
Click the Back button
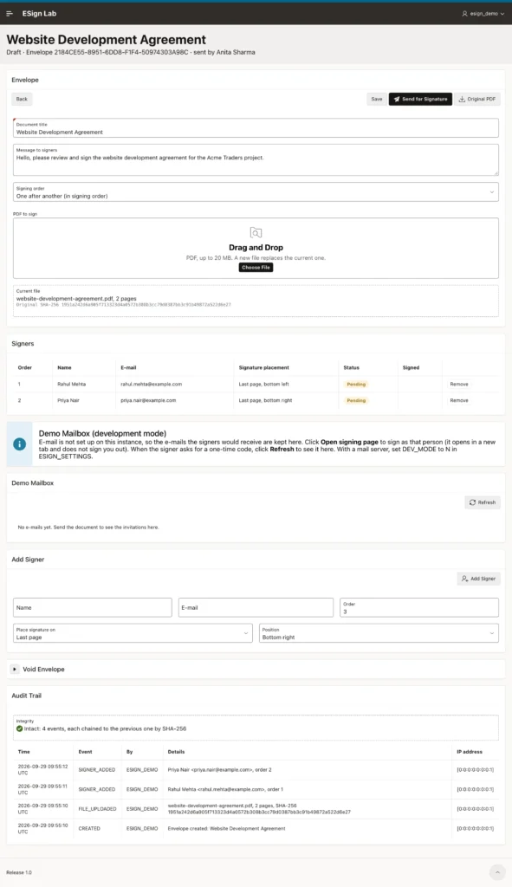pos(22,99)
